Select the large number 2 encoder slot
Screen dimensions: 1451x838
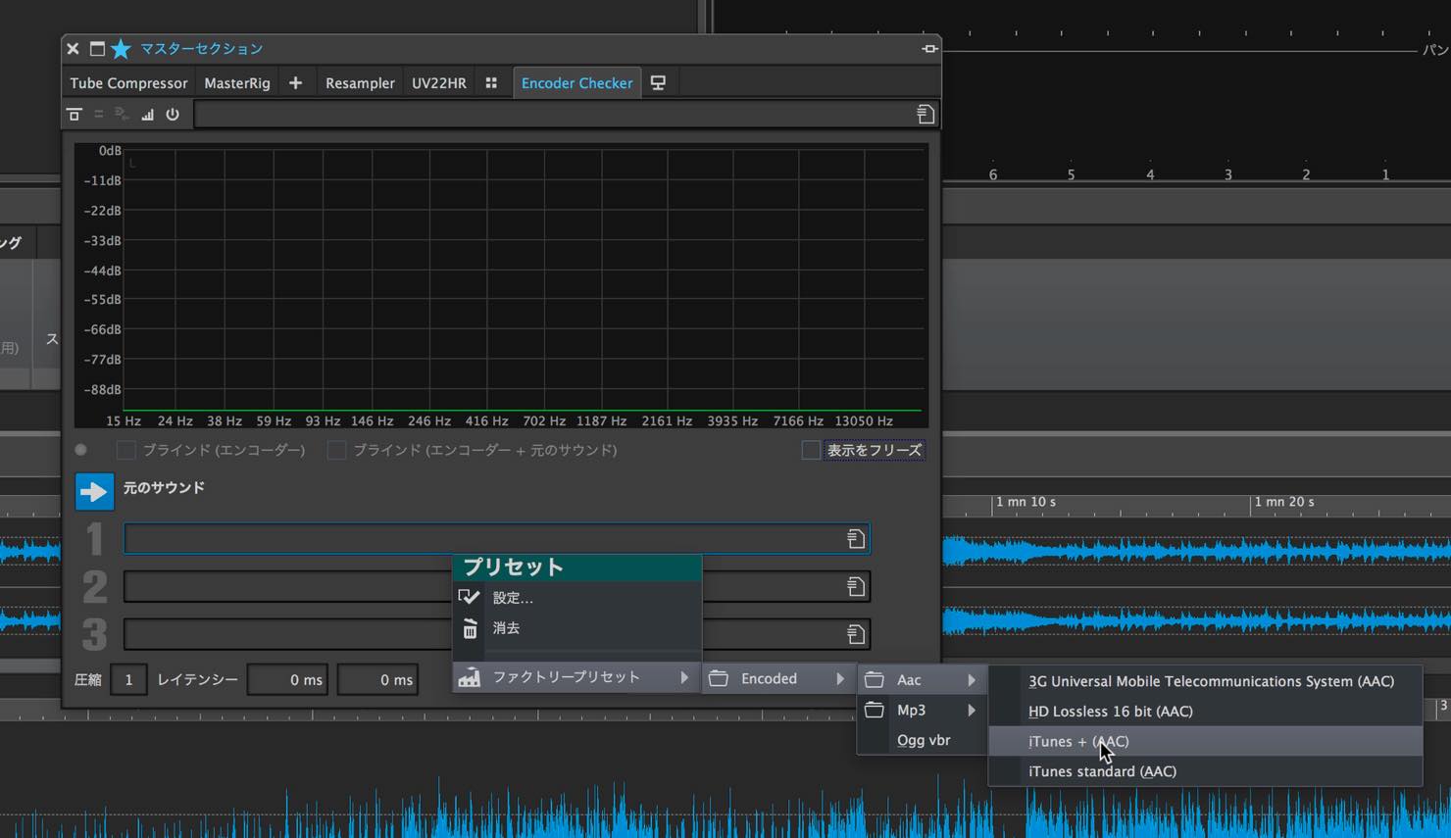(x=95, y=587)
